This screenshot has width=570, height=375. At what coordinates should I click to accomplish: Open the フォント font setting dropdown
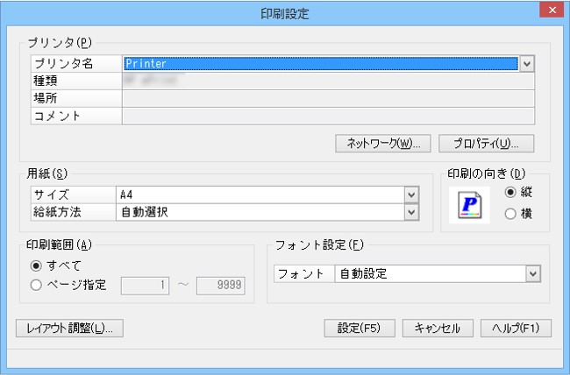532,273
